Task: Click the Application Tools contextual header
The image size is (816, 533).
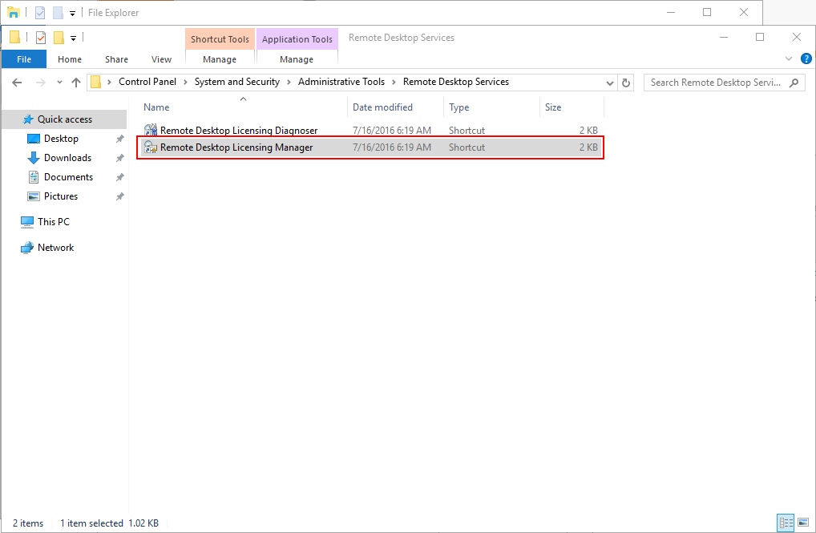Action: tap(297, 39)
